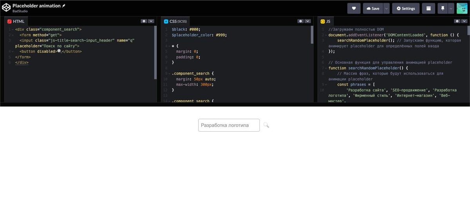Click 'padding: 0;' line in CSS editor
Viewport: 470px width, 221px height.
188,57
